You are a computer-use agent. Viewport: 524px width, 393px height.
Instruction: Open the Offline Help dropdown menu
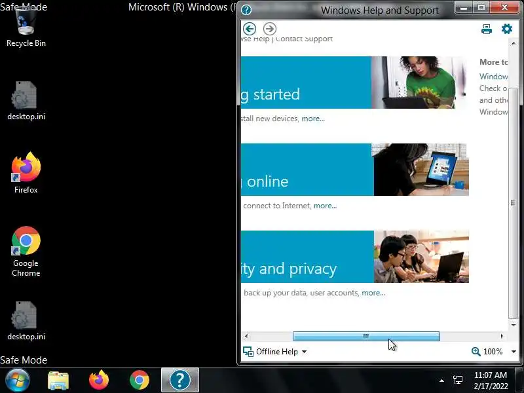pos(304,352)
